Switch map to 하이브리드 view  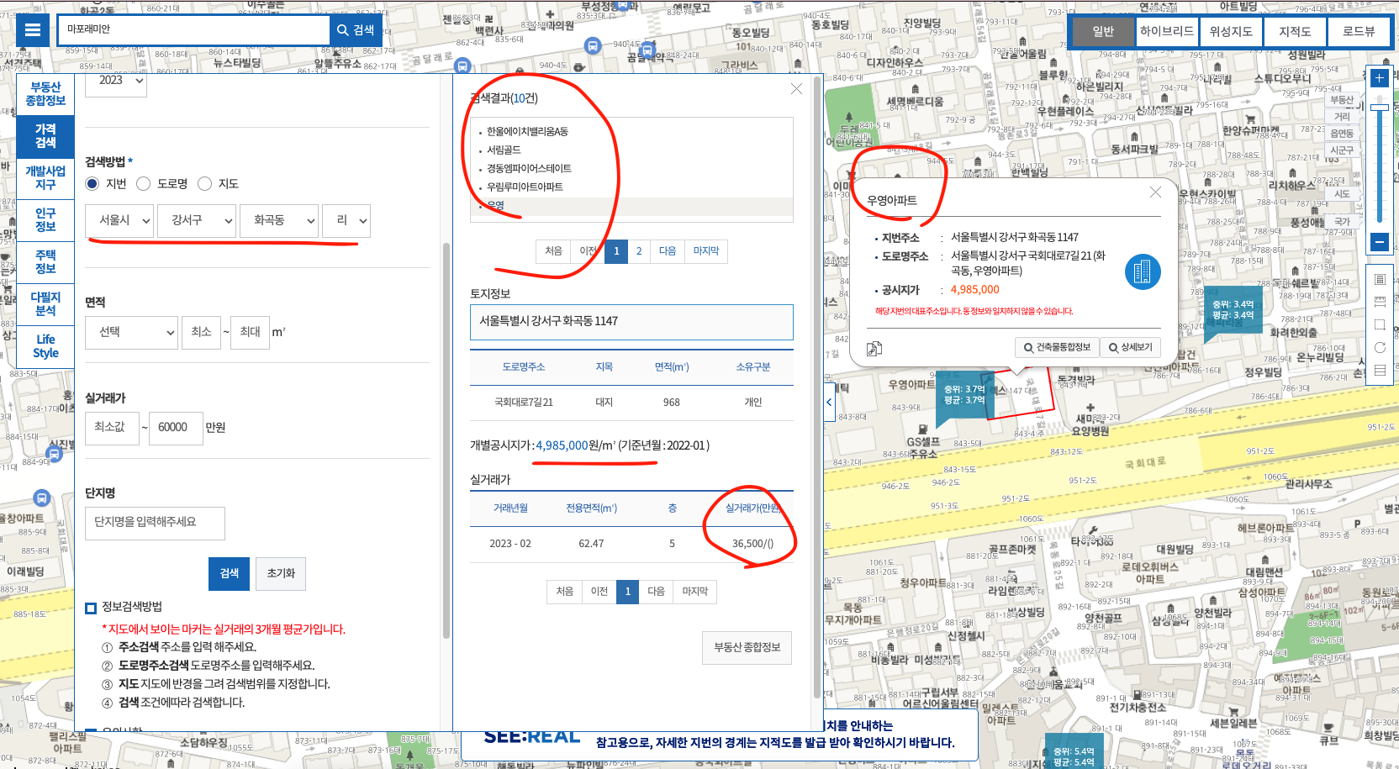pos(1167,31)
